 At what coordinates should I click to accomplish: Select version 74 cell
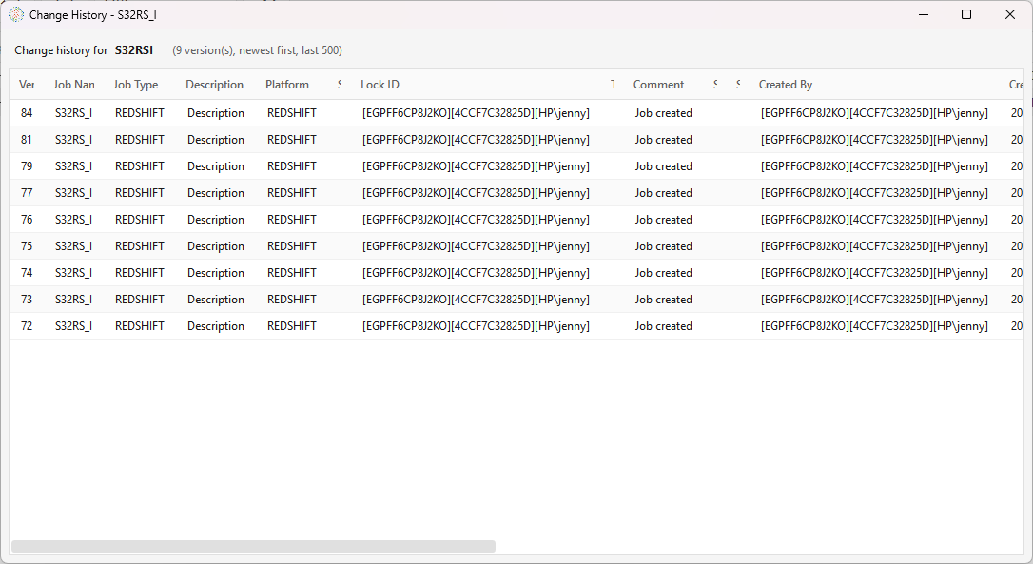[27, 273]
